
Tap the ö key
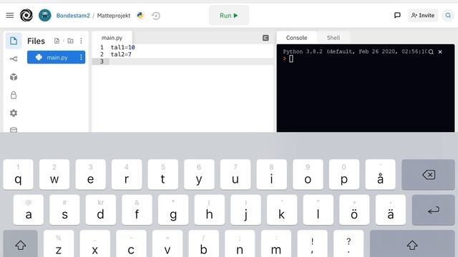[x=354, y=210]
